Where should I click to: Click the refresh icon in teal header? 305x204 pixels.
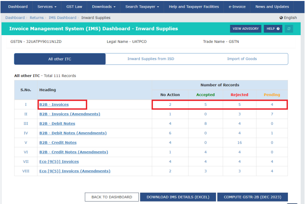pos(289,29)
